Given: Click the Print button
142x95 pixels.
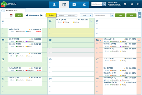Looking at the screenshot, I should tap(120, 15).
